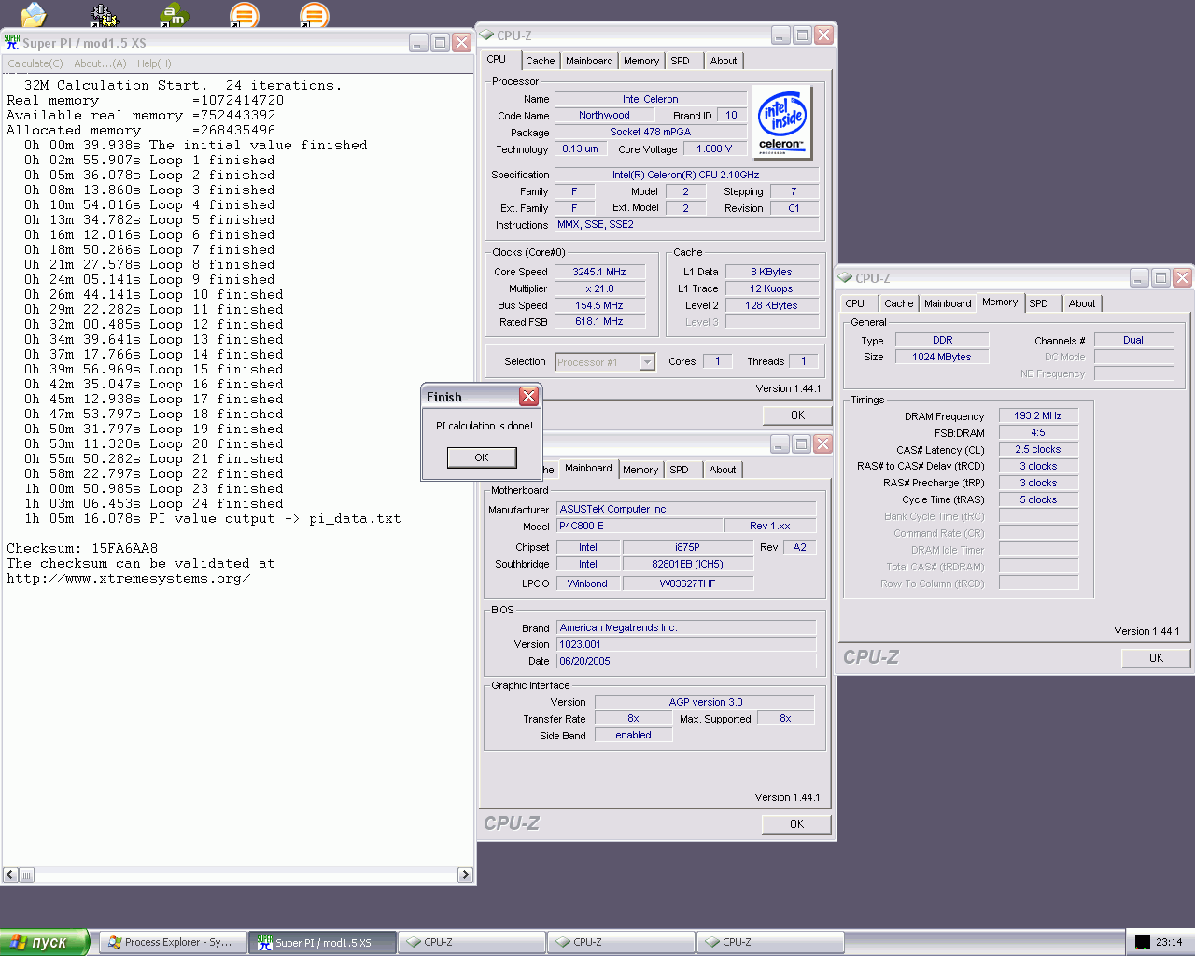Click the Code Name value 'Northwood'
The image size is (1195, 956).
click(604, 115)
